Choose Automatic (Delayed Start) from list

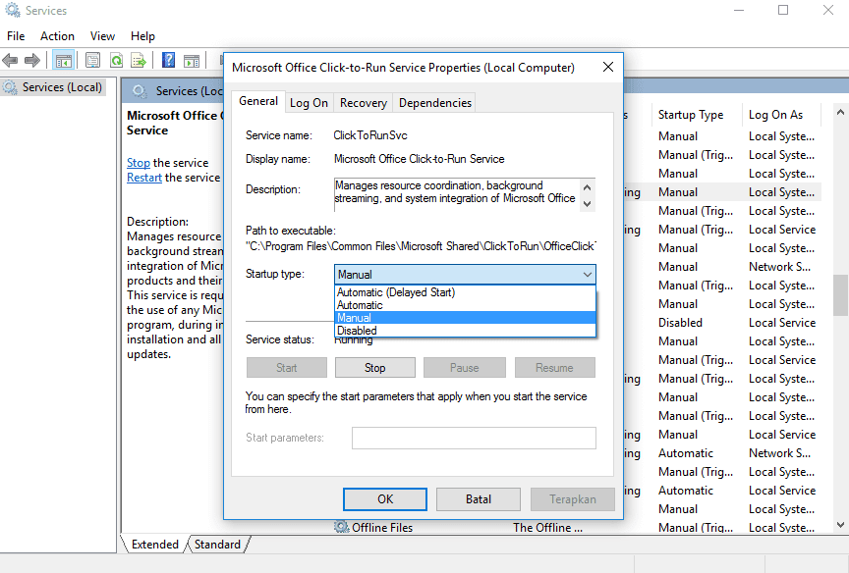pos(465,292)
